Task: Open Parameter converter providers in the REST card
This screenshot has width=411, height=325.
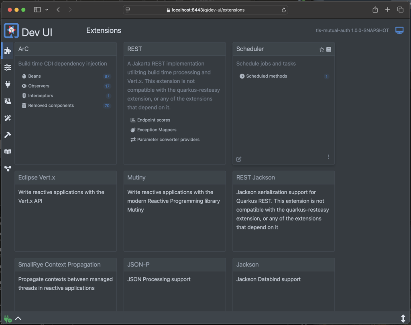Action: [x=168, y=140]
